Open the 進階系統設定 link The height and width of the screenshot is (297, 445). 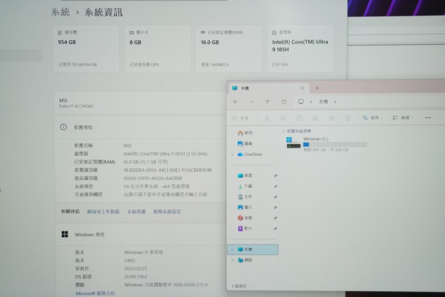click(167, 211)
